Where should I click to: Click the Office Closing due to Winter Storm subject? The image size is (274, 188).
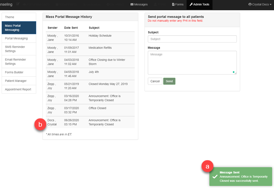tap(107, 62)
